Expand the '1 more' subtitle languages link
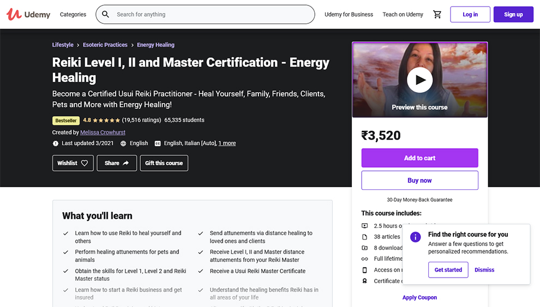Image resolution: width=540 pixels, height=307 pixels. point(227,143)
